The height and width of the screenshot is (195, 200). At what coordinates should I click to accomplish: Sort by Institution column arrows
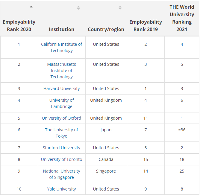pyautogui.click(x=78, y=8)
